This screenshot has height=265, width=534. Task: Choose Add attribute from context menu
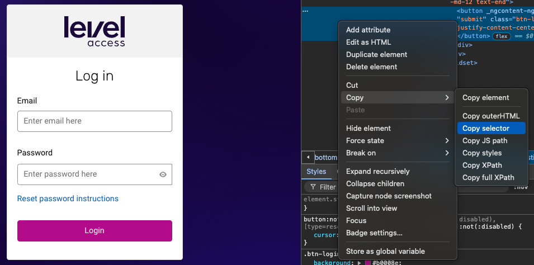coord(368,30)
